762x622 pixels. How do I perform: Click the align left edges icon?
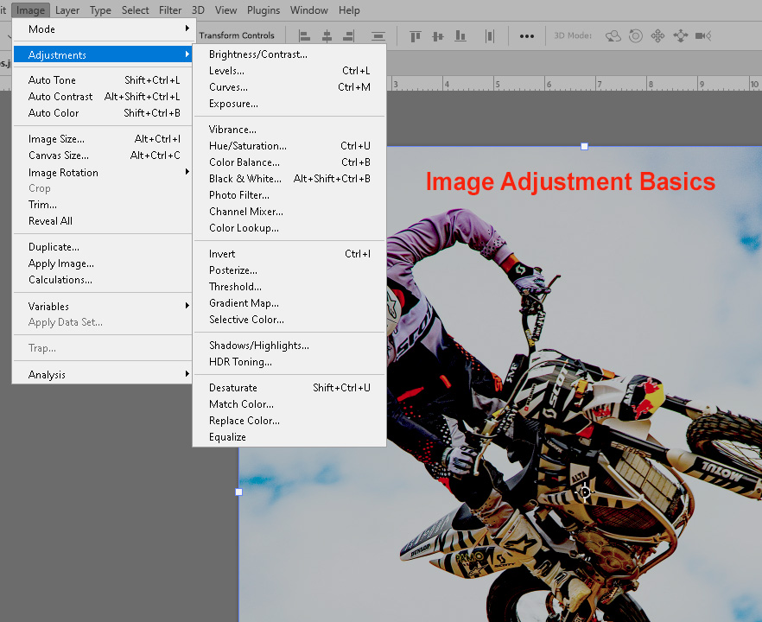click(x=304, y=35)
